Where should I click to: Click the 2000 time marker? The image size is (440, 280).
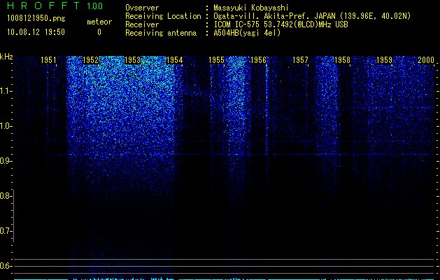(x=426, y=60)
